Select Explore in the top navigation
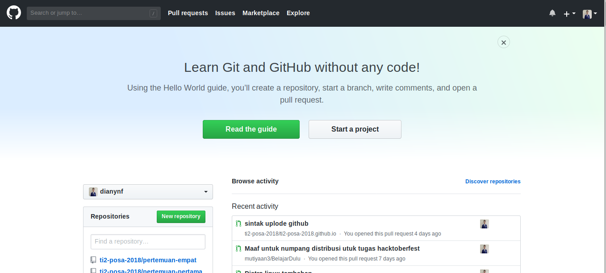 [298, 13]
